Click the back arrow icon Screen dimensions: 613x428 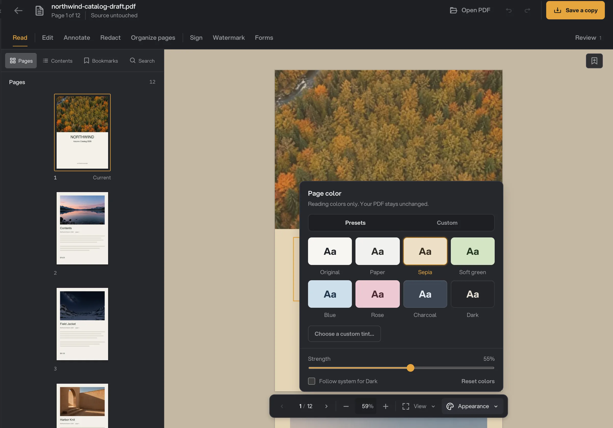pyautogui.click(x=18, y=11)
